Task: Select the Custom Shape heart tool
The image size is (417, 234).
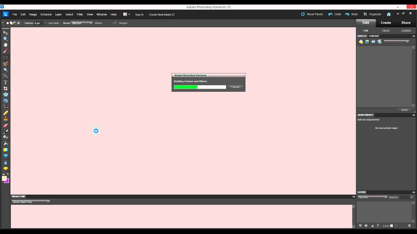Action: [x=6, y=156]
